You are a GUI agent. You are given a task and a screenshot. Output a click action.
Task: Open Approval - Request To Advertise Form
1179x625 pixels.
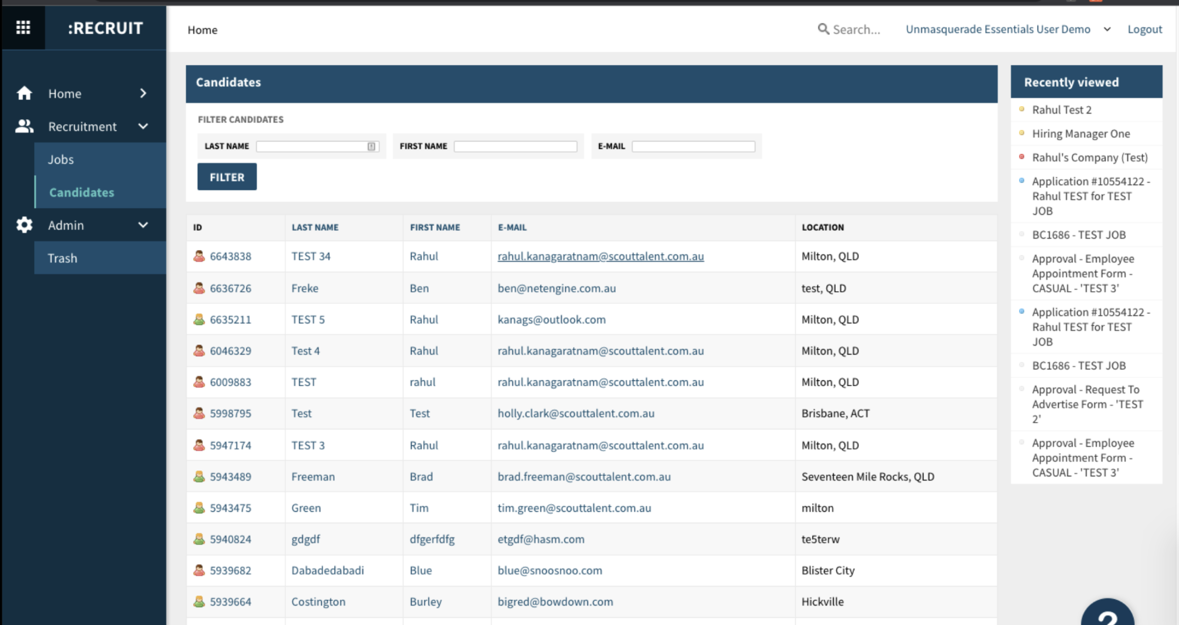point(1087,404)
